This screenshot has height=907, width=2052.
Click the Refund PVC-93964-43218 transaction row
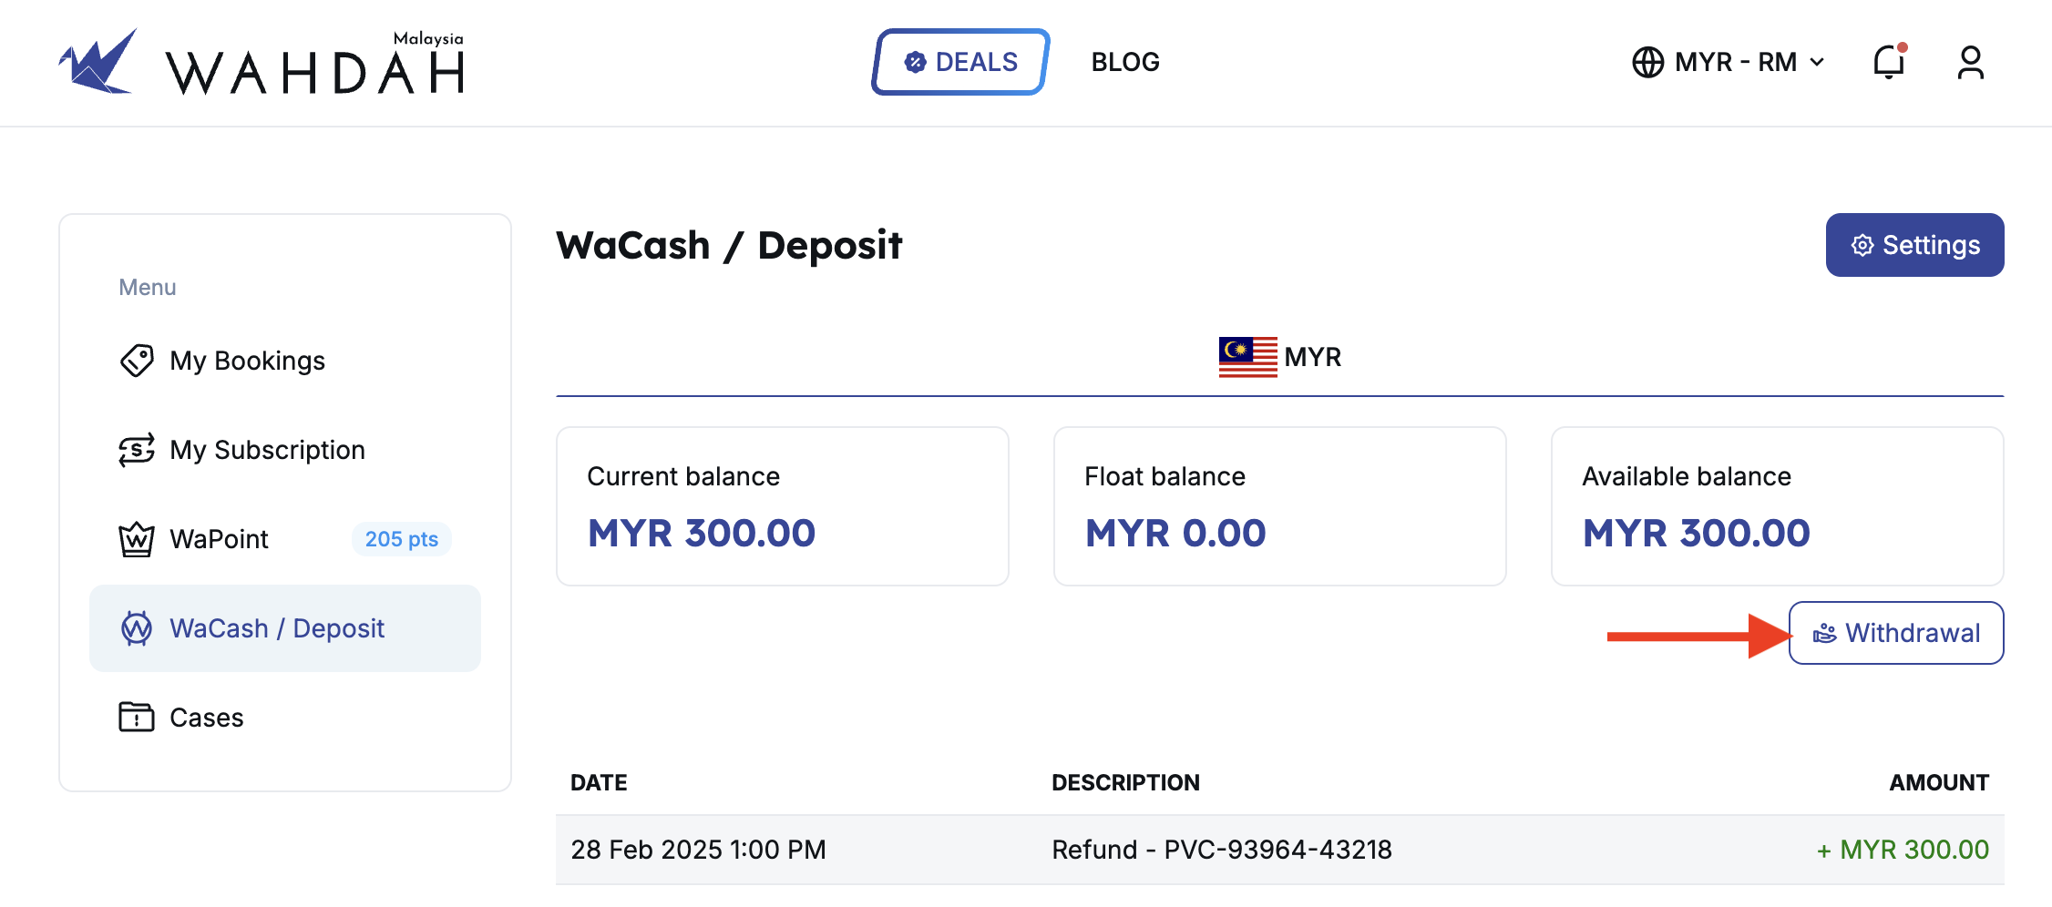1279,850
